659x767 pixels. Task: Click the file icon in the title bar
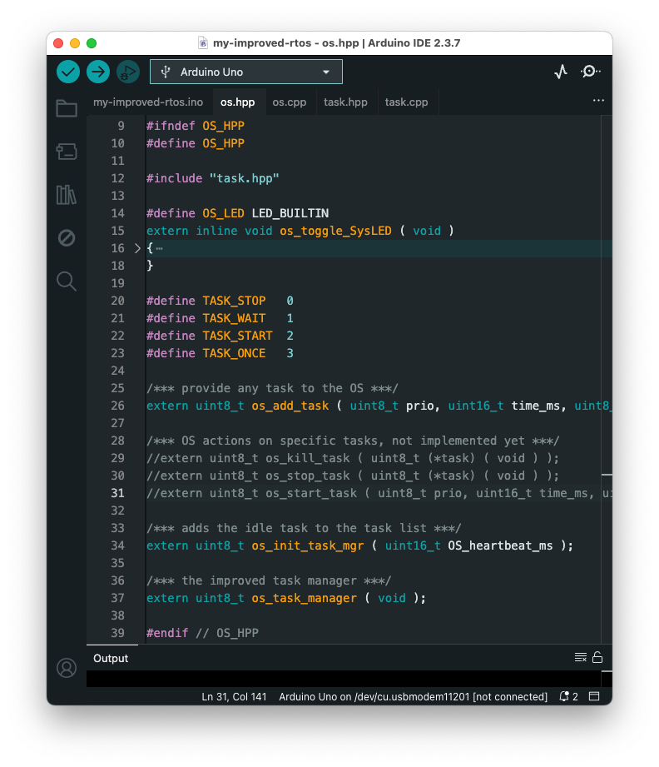point(202,43)
